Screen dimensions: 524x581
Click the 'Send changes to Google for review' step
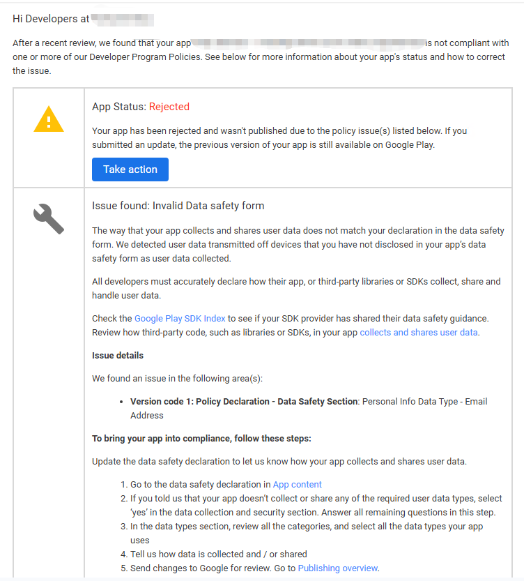pyautogui.click(x=213, y=568)
